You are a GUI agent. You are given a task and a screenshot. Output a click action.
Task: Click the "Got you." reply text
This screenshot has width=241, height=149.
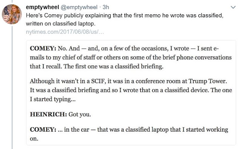79,114
